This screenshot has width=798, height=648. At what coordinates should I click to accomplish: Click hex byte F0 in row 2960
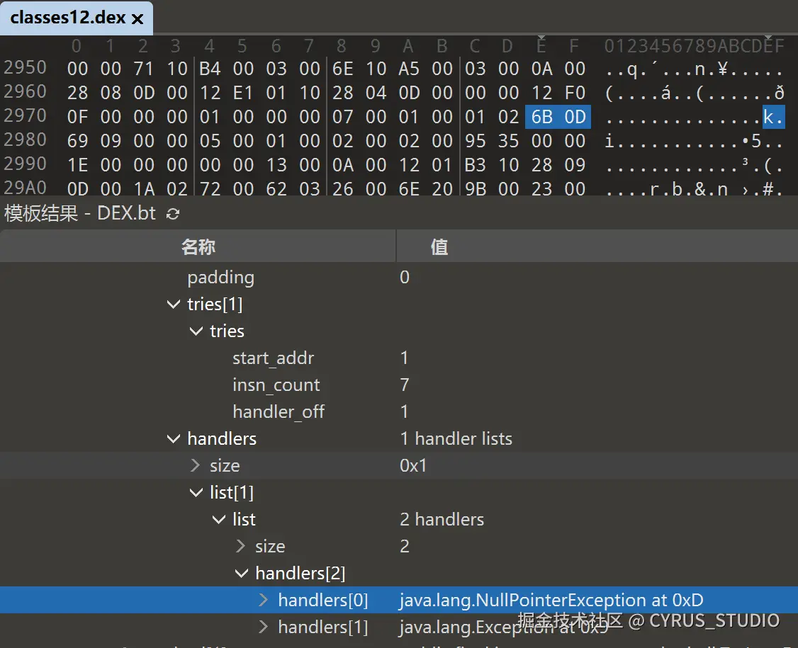coord(575,93)
